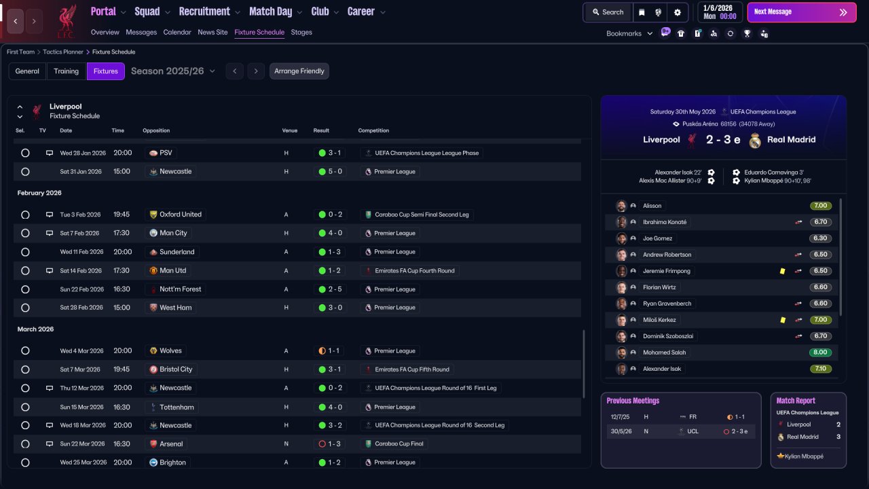Click the player search icon in bookmarks bar
869x489 pixels.
(x=714, y=33)
